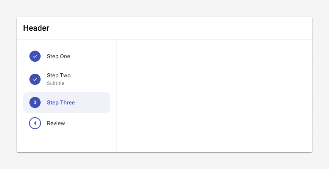Viewport: 329px width, 169px height.
Task: Click the Subtitle text under Step Two
Action: coord(55,83)
